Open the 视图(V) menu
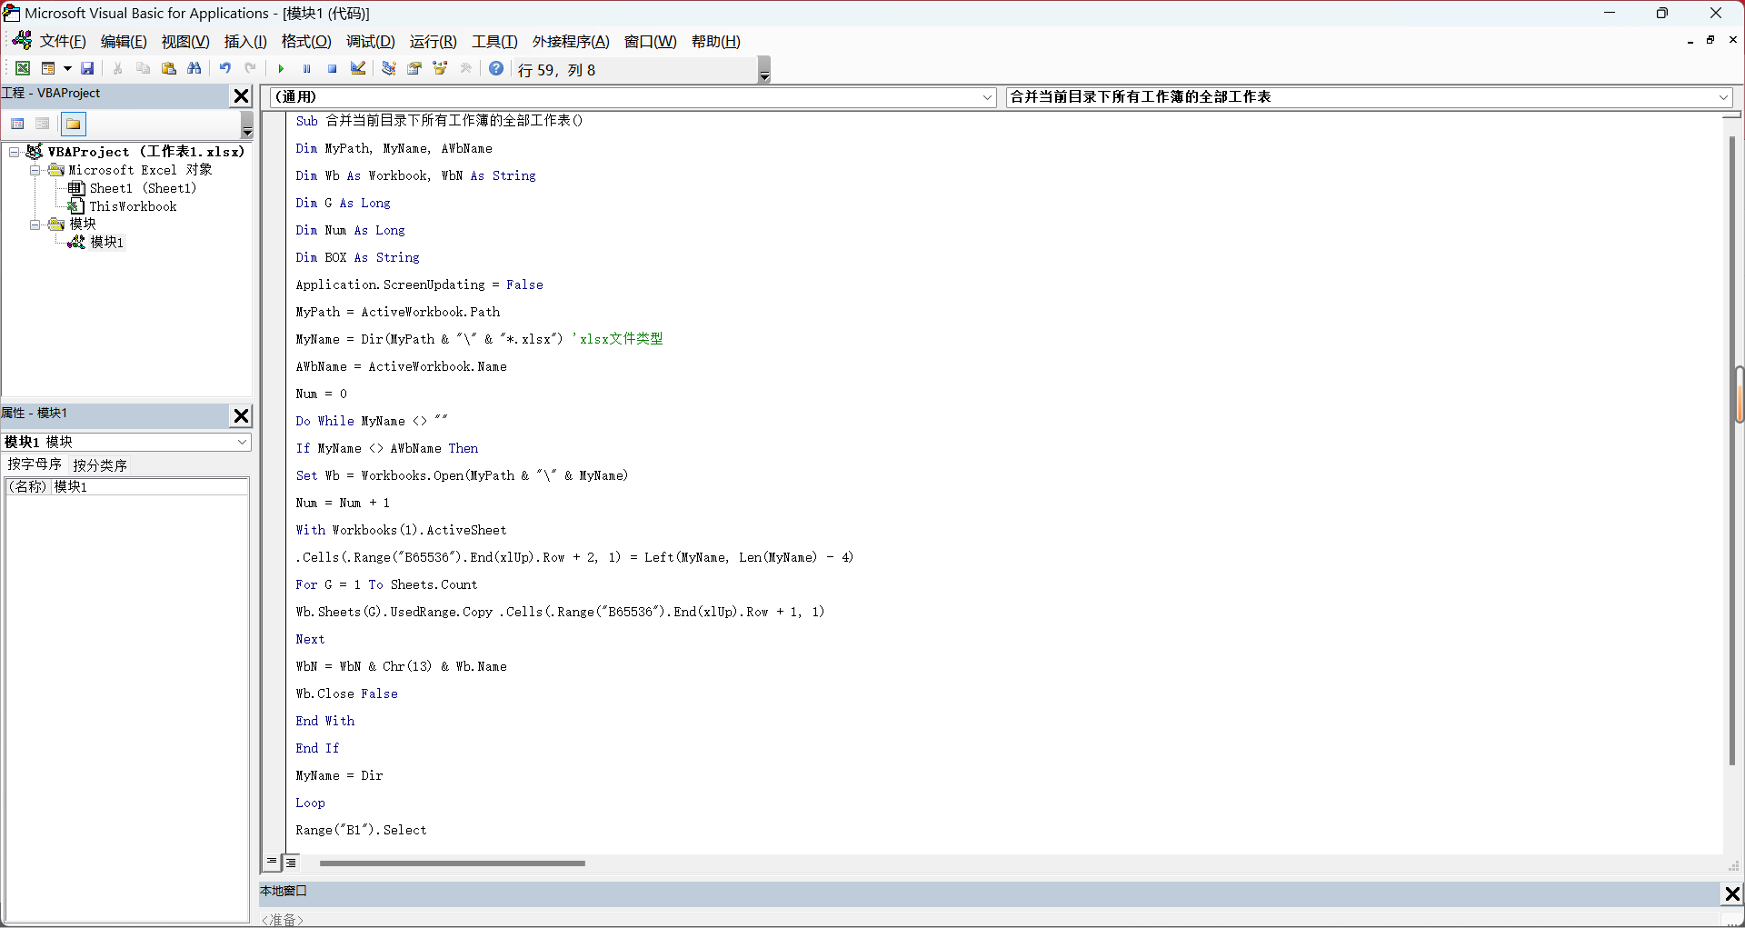The width and height of the screenshot is (1745, 928). point(185,42)
